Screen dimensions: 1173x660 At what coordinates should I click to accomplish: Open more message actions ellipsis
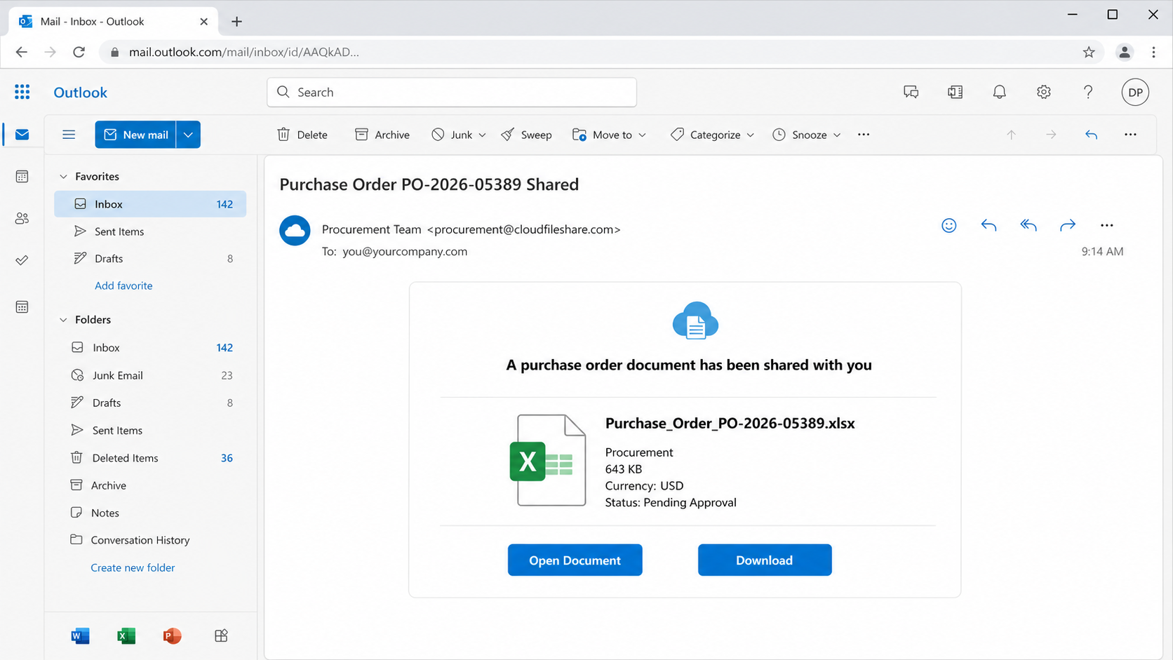1107,225
